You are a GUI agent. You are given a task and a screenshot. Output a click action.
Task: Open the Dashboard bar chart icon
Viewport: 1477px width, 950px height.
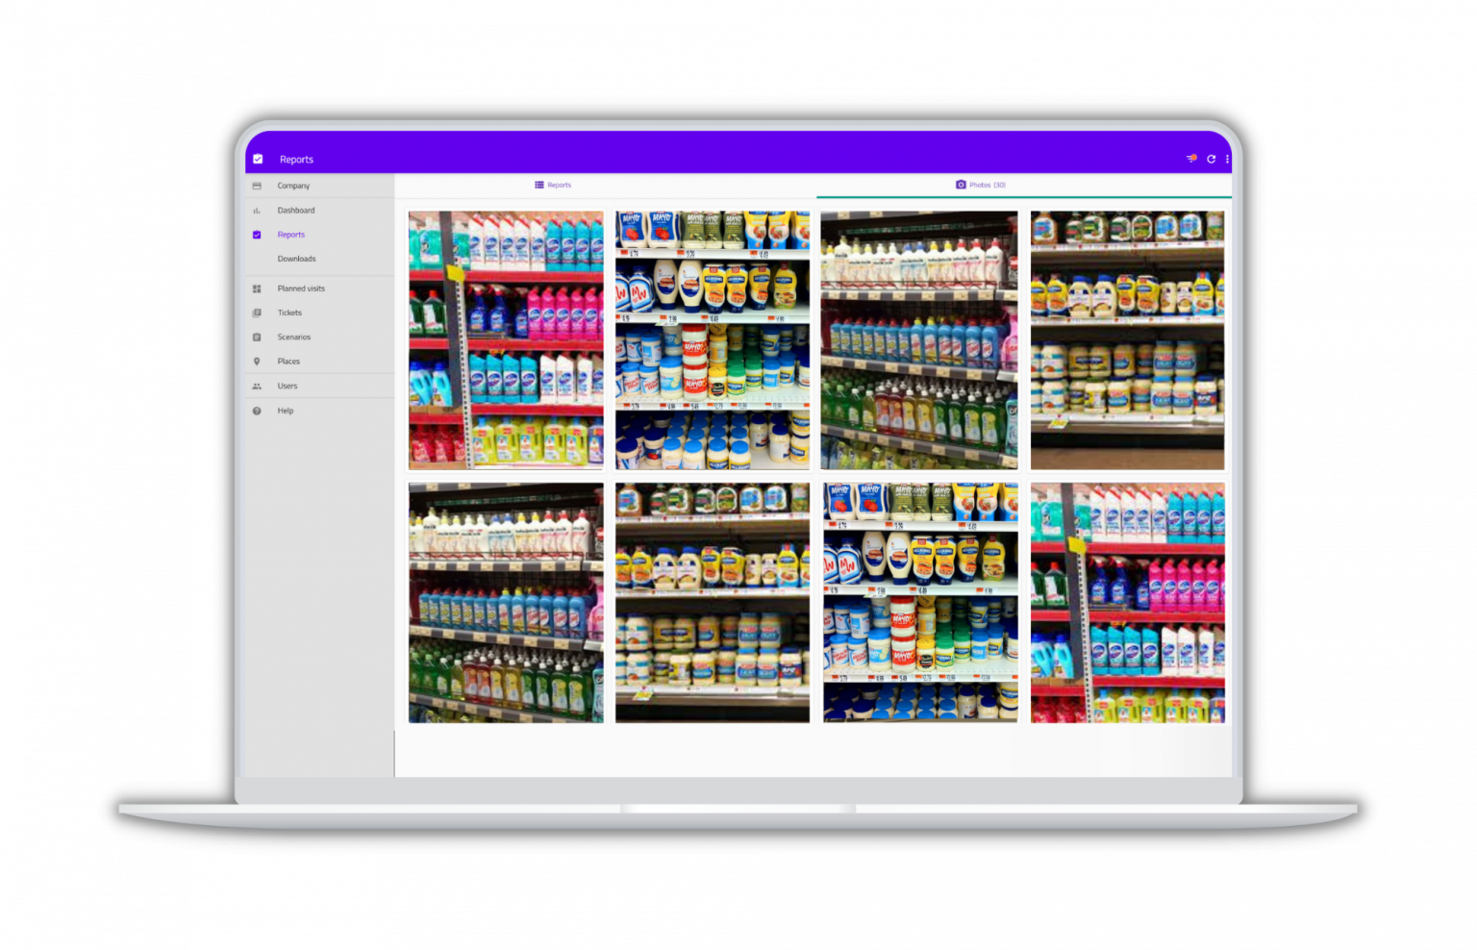point(257,210)
